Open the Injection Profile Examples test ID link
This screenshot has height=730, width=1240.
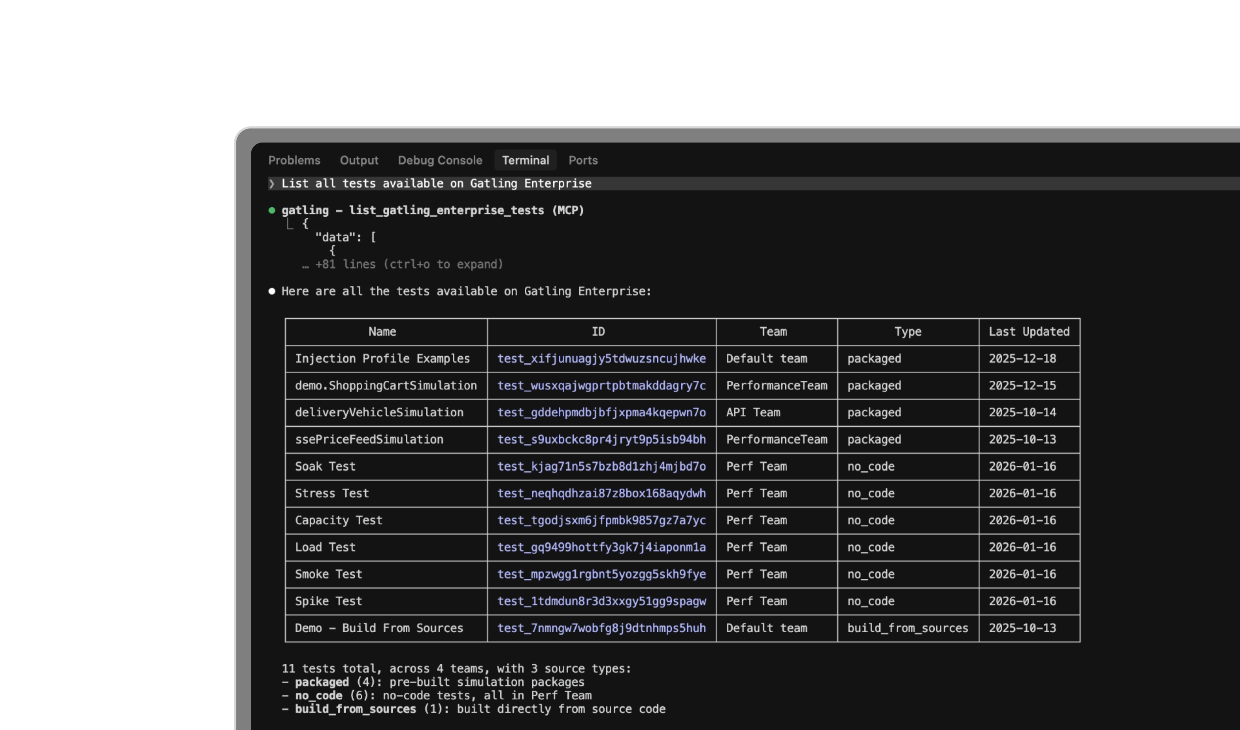[x=601, y=359]
